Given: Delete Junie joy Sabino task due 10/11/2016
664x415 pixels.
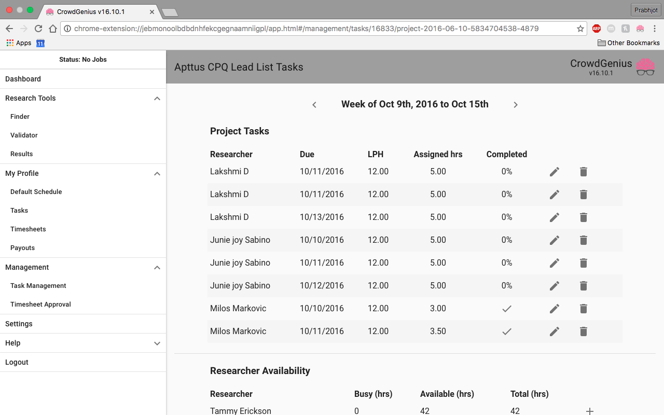Looking at the screenshot, I should tap(584, 263).
